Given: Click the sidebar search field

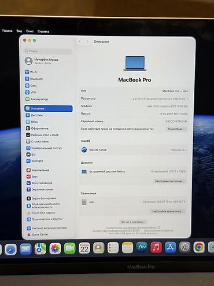Looking at the screenshot, I should coord(47,51).
